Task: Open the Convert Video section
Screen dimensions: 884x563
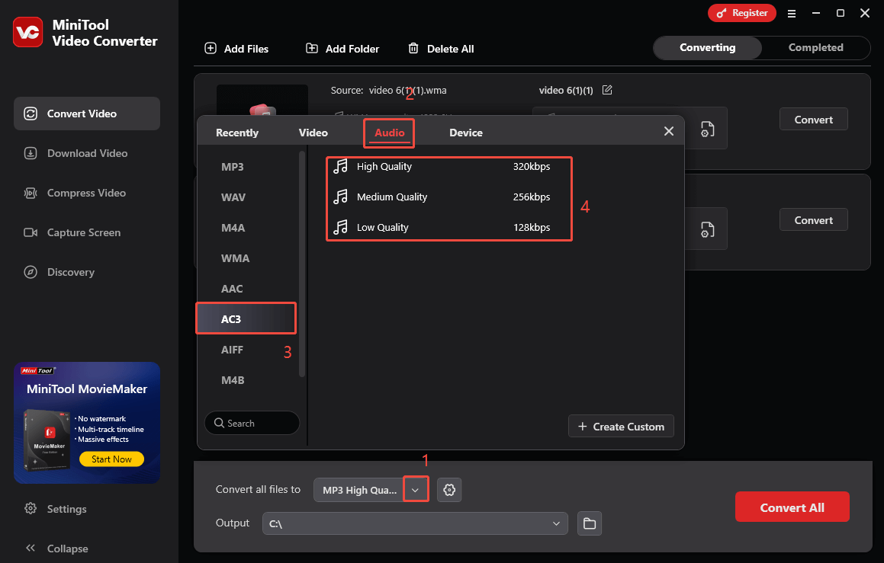Action: 87,114
